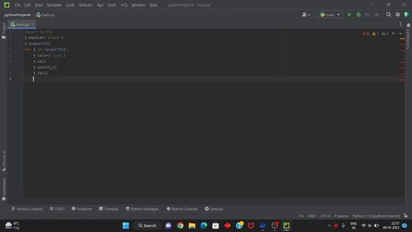Click the CRLF line separator in status bar

coord(312,216)
